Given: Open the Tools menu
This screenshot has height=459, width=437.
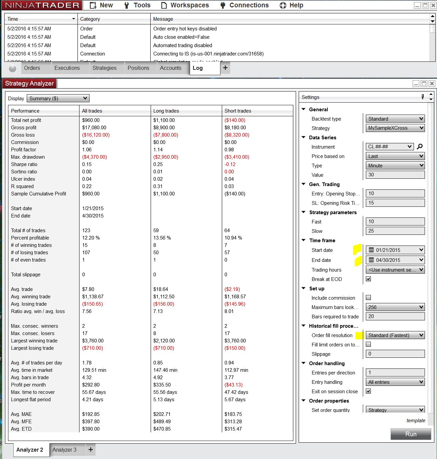Looking at the screenshot, I should [137, 5].
